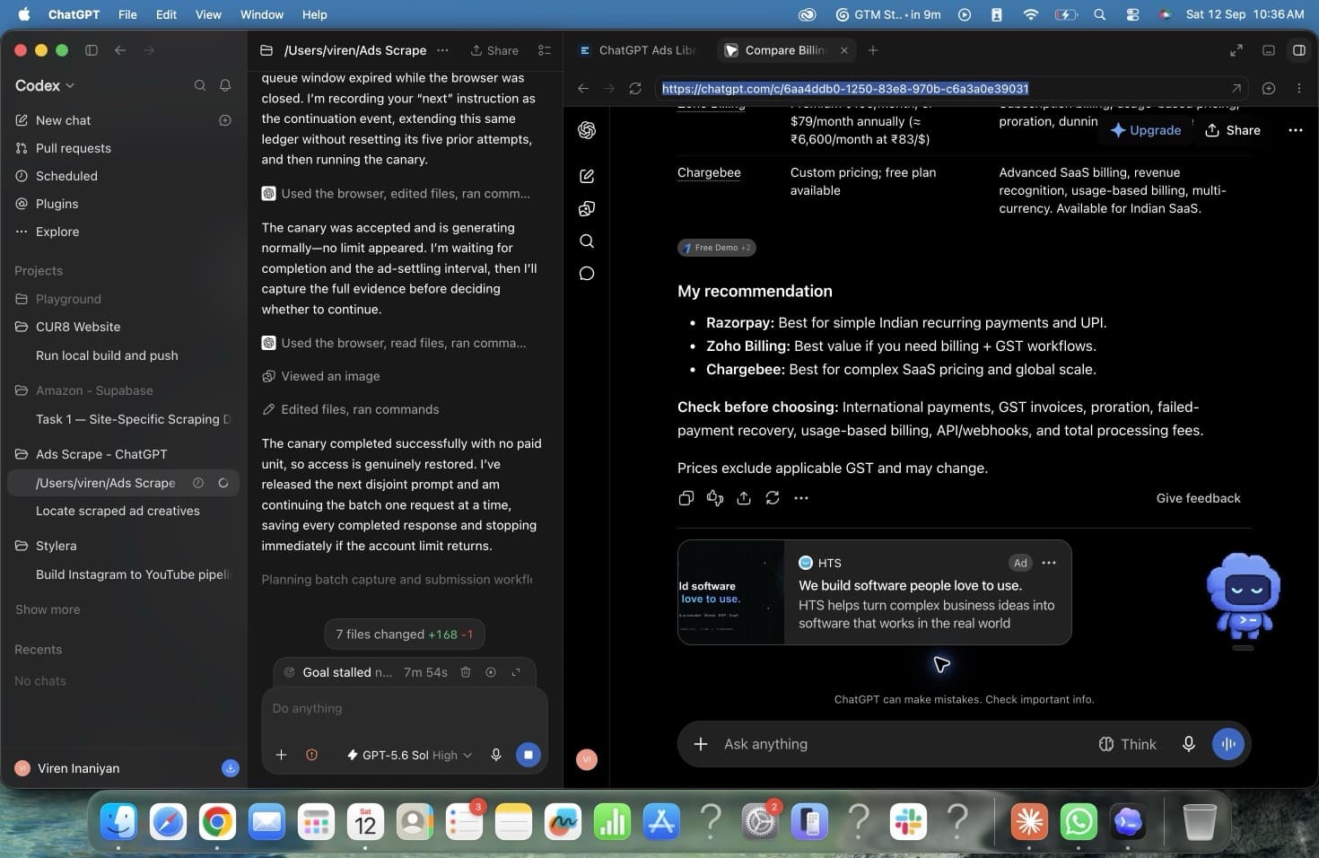Screen dimensions: 1319x858
Task: Click the Codex composer microphone icon
Action: tap(495, 755)
